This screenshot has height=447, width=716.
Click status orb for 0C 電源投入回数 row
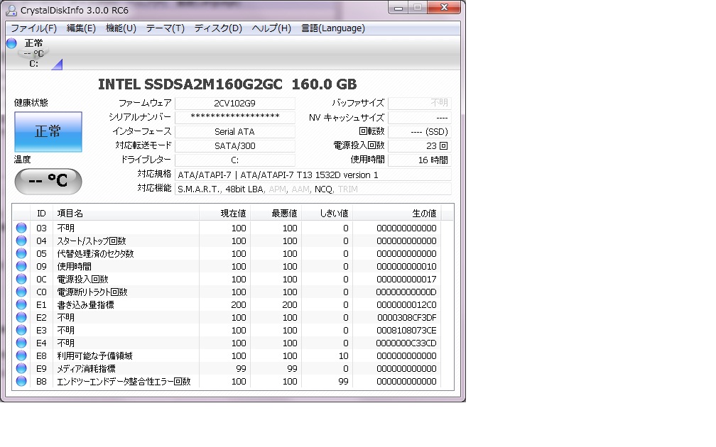(x=21, y=279)
